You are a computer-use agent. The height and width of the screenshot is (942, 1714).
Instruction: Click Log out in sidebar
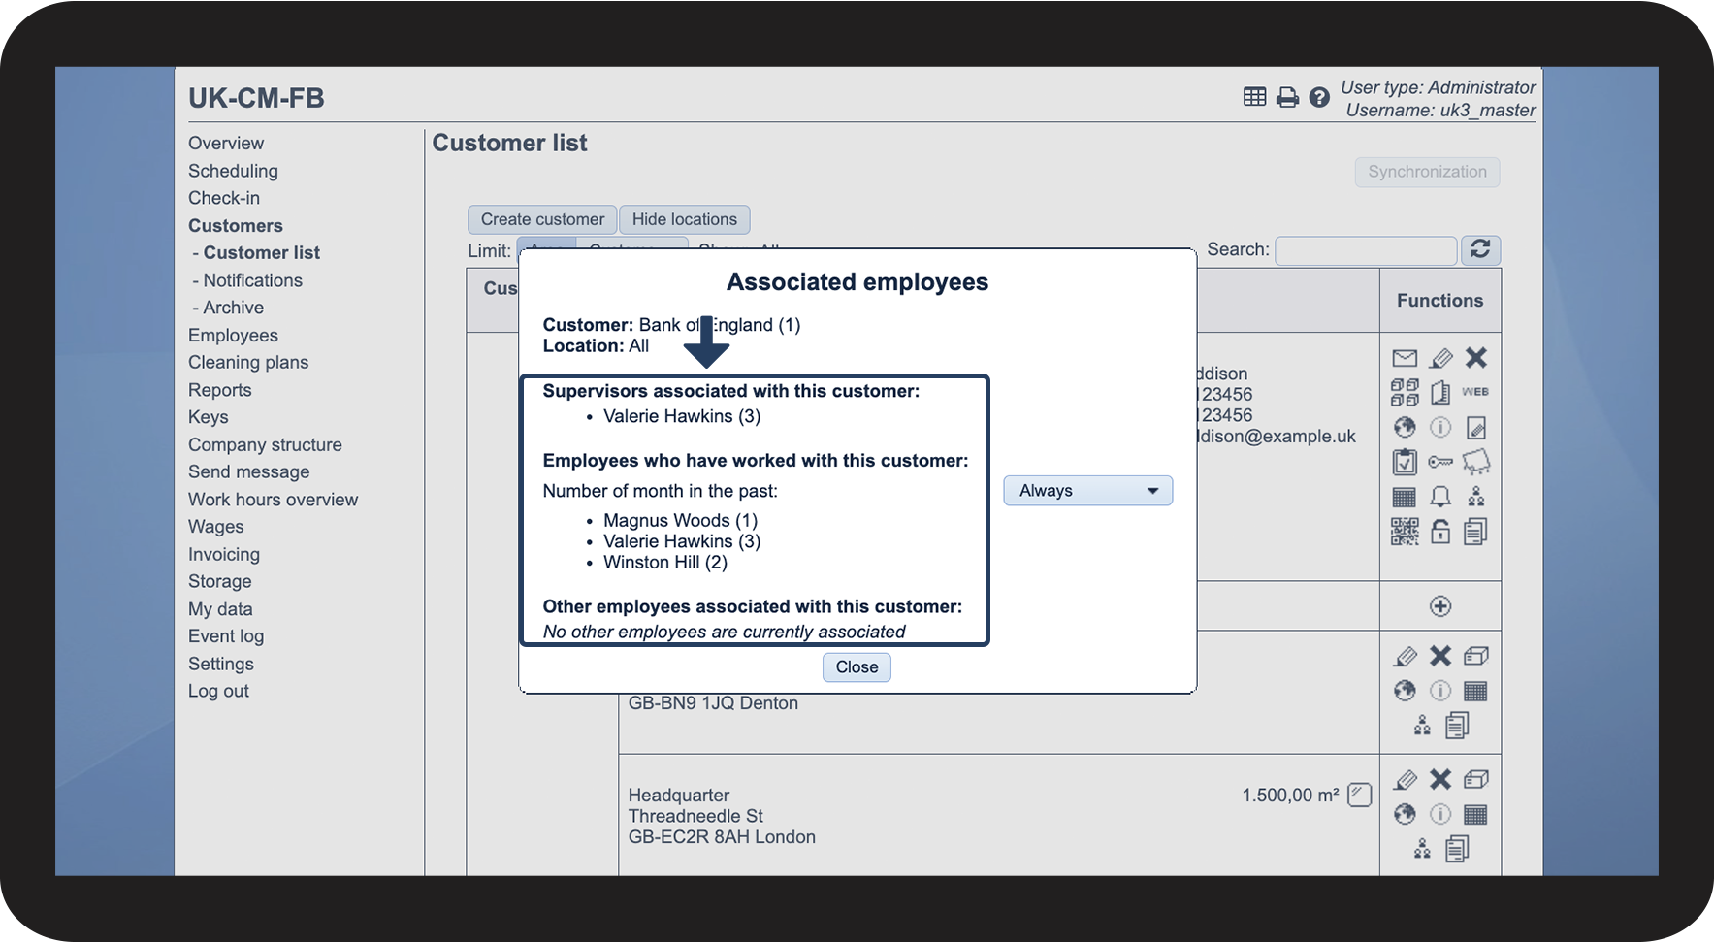click(x=218, y=692)
